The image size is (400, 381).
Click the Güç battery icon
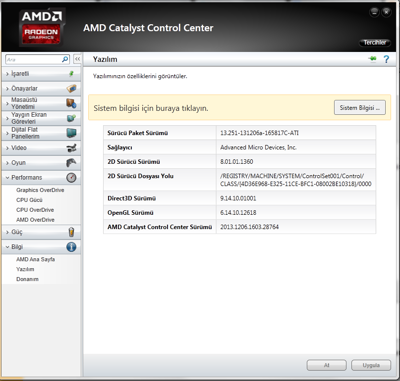[71, 232]
